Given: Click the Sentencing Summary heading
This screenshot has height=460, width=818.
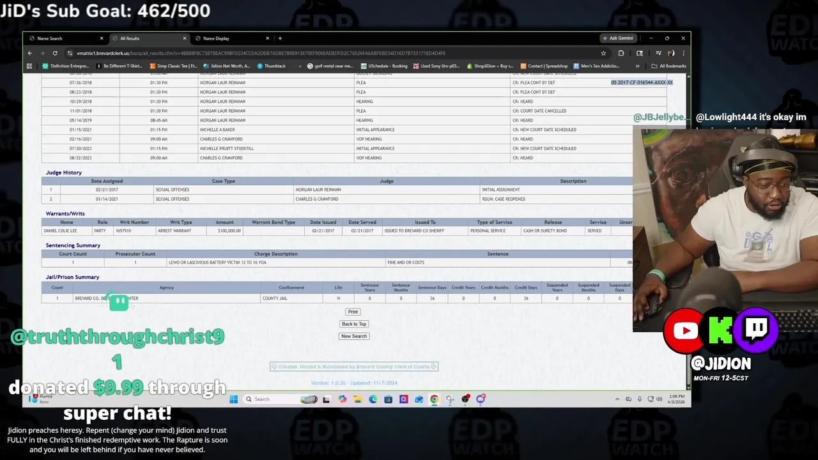Looking at the screenshot, I should (73, 245).
